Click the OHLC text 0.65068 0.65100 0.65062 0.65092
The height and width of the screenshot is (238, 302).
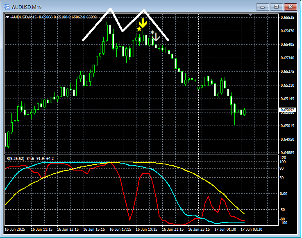pos(68,17)
